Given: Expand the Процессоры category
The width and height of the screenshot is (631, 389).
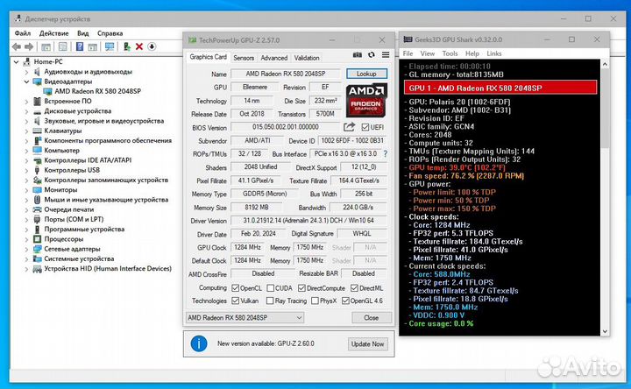Looking at the screenshot, I should (x=26, y=239).
